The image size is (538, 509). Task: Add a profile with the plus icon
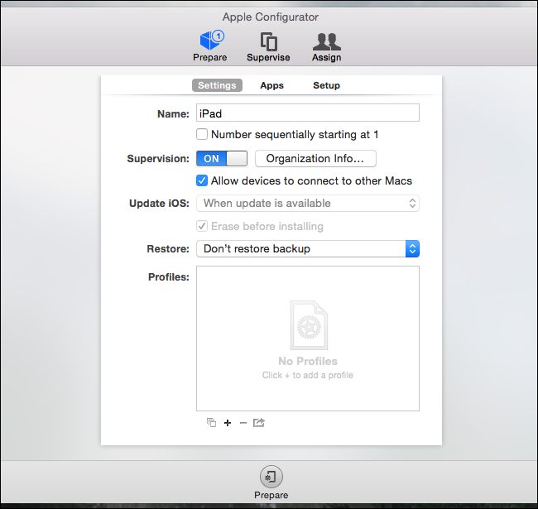pos(228,423)
